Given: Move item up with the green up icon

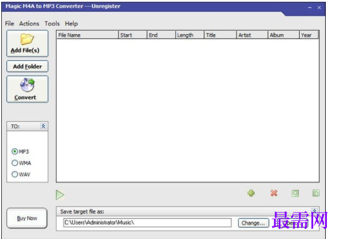Looking at the screenshot, I should point(295,193).
